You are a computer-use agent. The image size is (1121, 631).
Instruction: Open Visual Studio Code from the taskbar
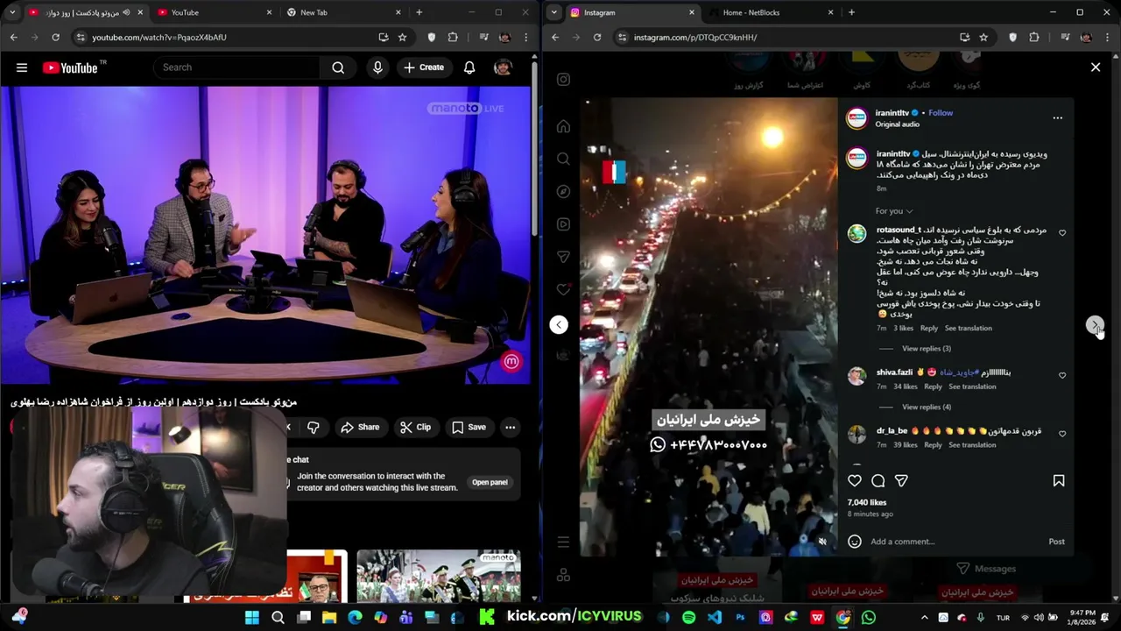point(715,617)
